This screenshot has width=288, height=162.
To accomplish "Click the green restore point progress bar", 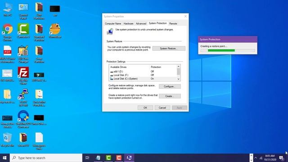I will click(x=228, y=50).
